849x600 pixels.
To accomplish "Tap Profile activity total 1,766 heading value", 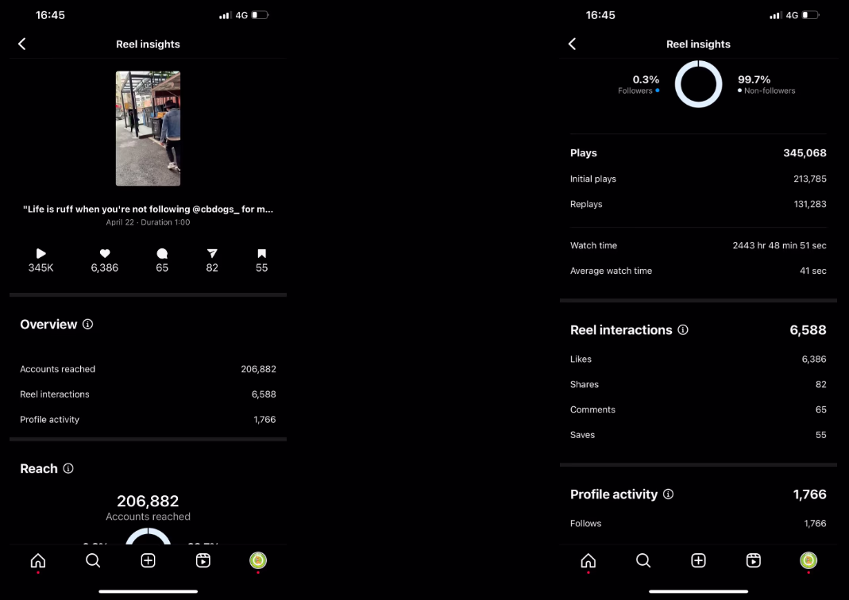I will (x=810, y=494).
